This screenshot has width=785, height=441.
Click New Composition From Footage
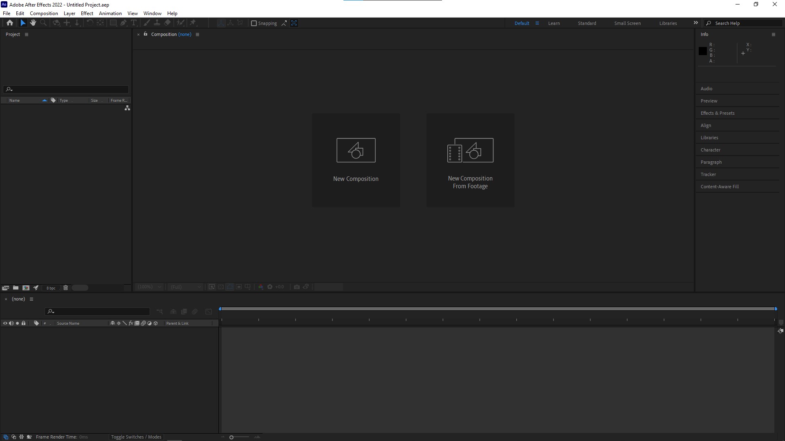click(x=470, y=160)
